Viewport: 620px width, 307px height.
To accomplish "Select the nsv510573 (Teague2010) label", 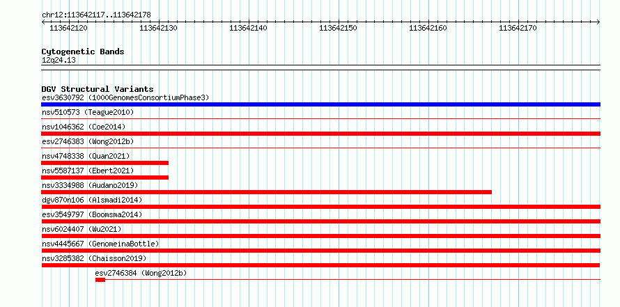I will point(88,112).
